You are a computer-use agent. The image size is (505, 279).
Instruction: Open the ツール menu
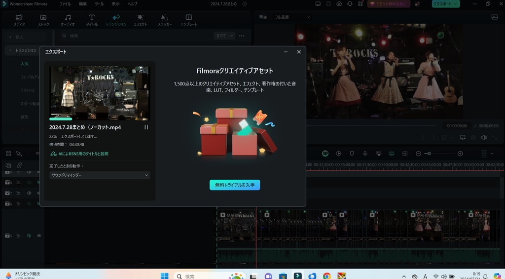tap(99, 4)
